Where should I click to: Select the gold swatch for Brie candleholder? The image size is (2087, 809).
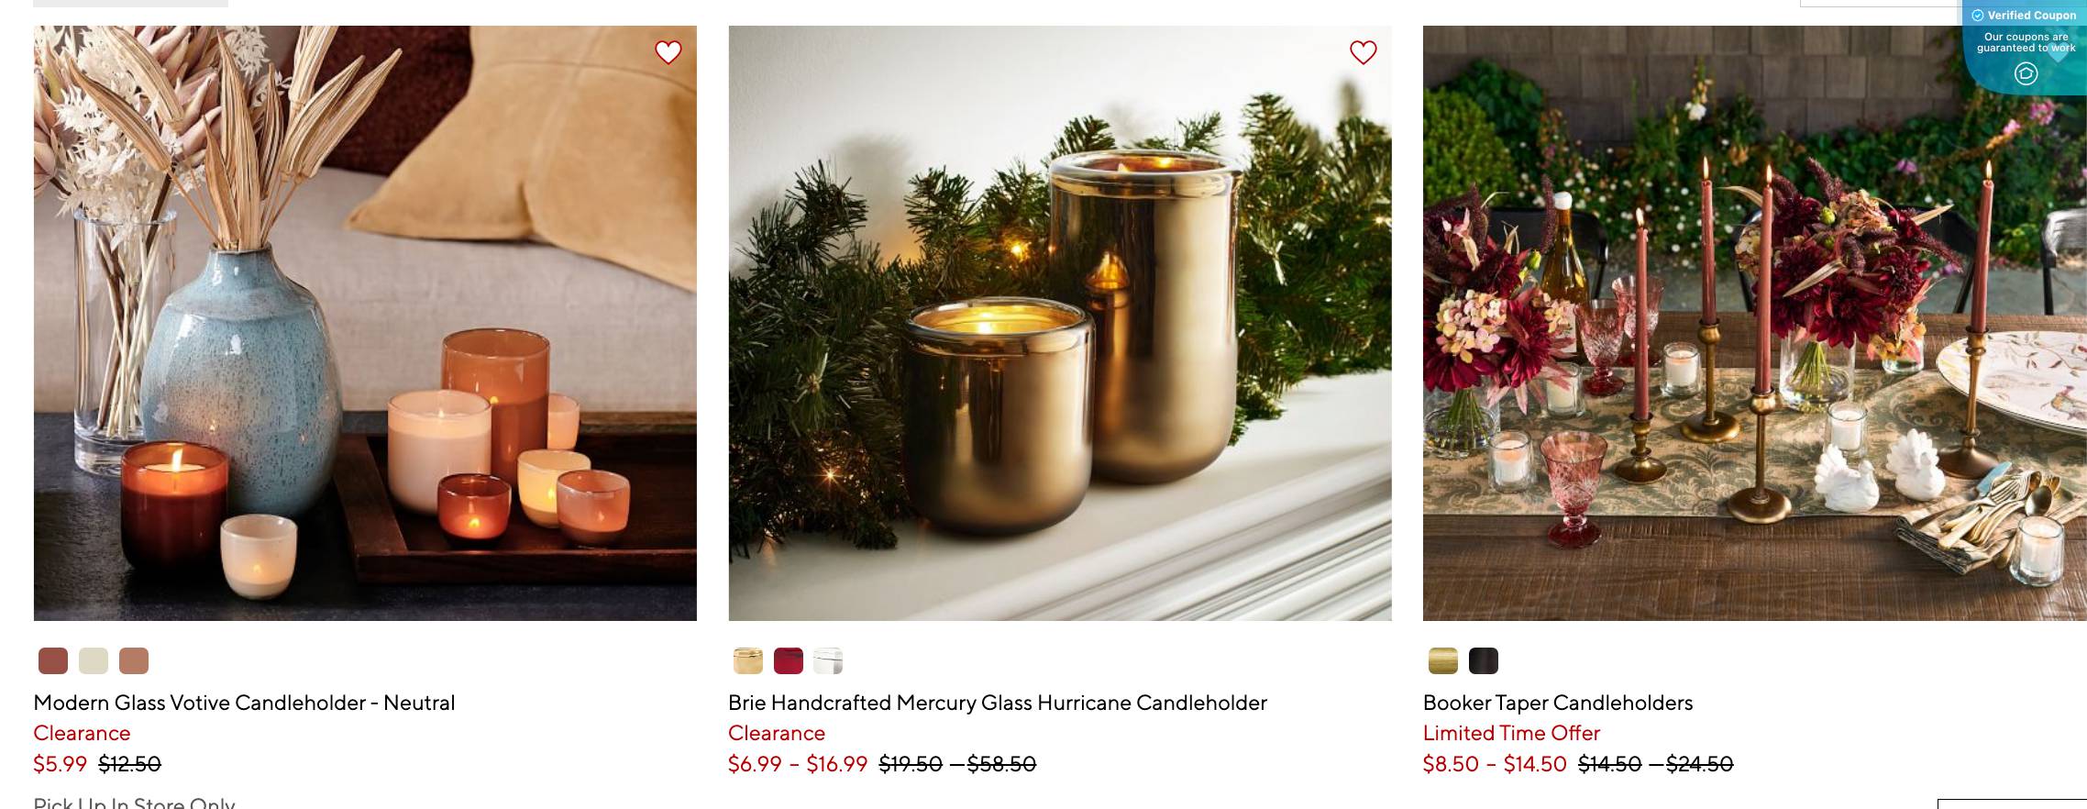pyautogui.click(x=745, y=659)
